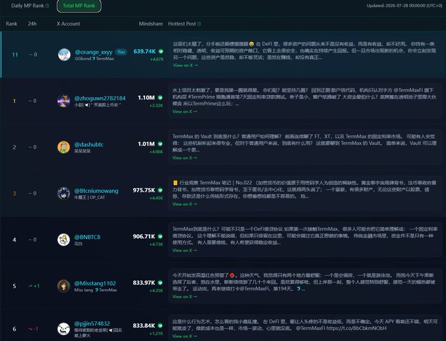The height and width of the screenshot is (341, 446).
Task: Click the 1.10M mindshare value
Action: [146, 98]
